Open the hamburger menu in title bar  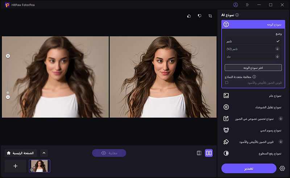tap(247, 5)
